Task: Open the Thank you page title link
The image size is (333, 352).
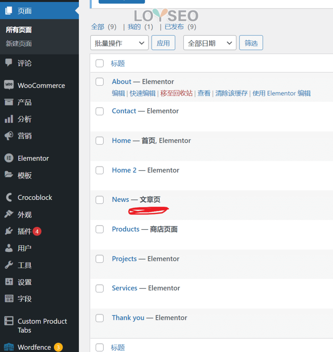Action: click(x=128, y=318)
